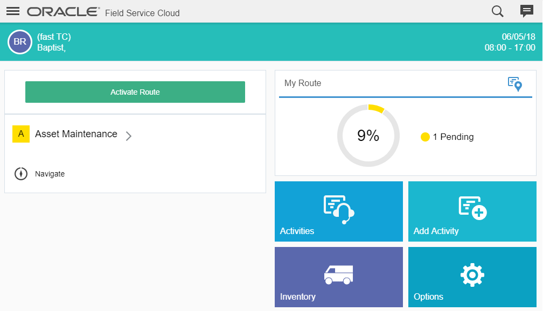The image size is (543, 311).
Task: Click the Navigate link text
Action: pyautogui.click(x=50, y=174)
